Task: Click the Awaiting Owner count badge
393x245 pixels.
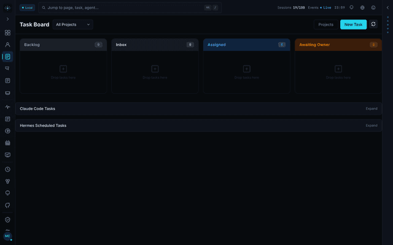Action: [x=373, y=45]
